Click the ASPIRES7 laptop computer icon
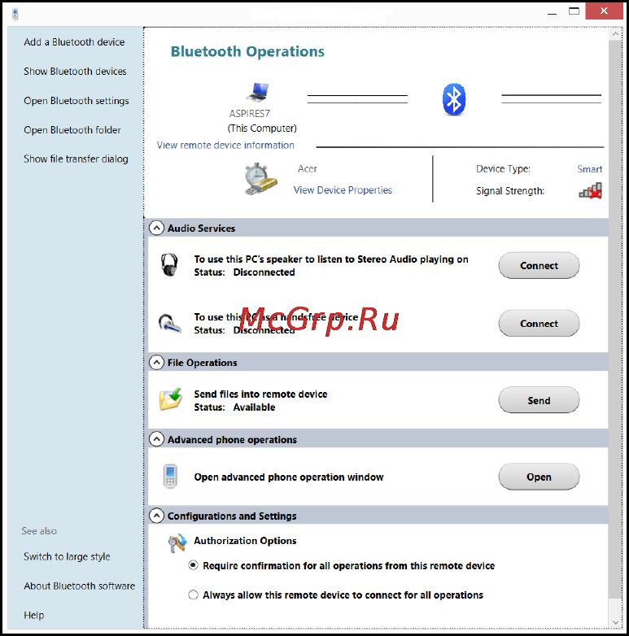629x636 pixels. pyautogui.click(x=258, y=92)
